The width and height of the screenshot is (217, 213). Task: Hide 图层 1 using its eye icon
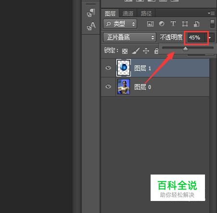108,68
